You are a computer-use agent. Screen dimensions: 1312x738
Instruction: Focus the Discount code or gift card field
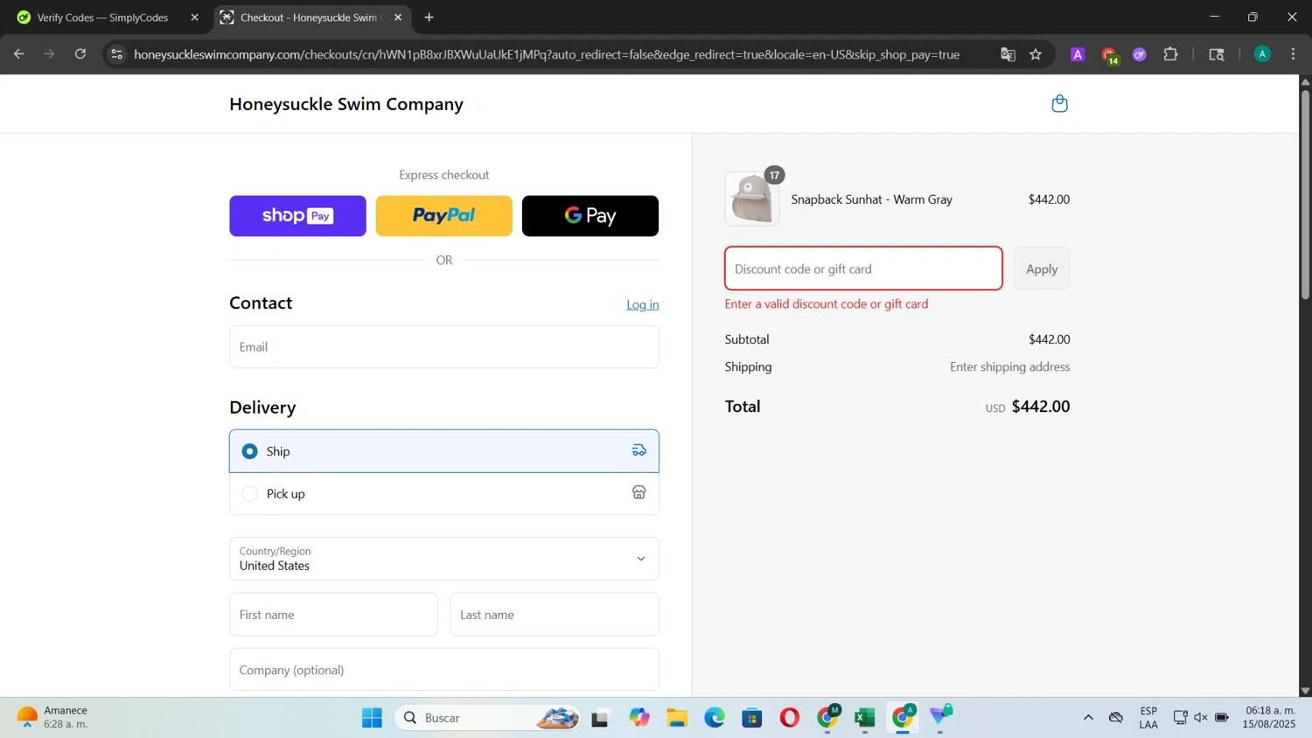coord(863,268)
